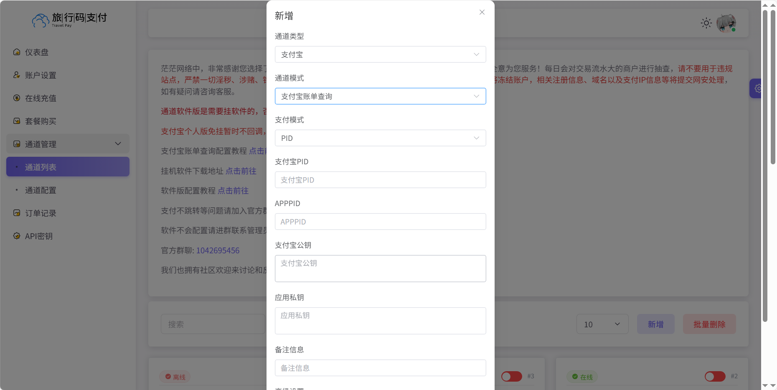
Task: Select the 仪表盘 dashboard icon
Action: click(17, 52)
